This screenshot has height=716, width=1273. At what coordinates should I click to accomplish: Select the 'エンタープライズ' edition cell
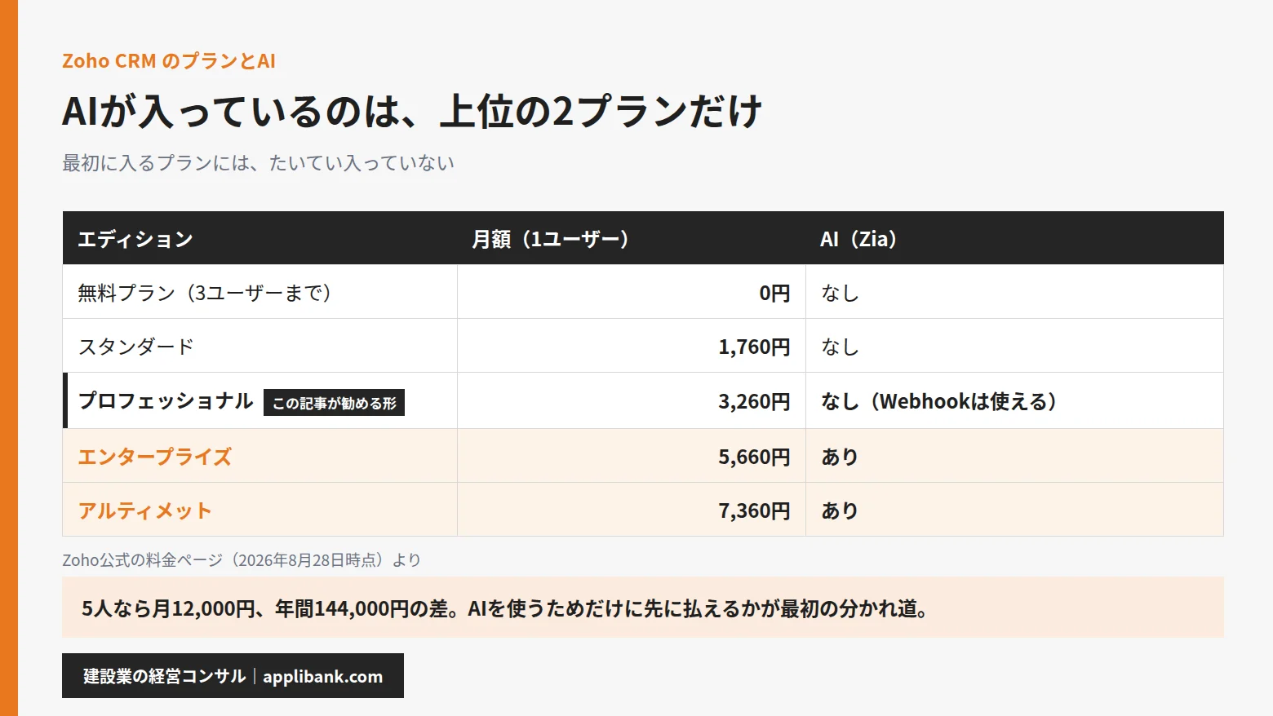[x=259, y=456]
